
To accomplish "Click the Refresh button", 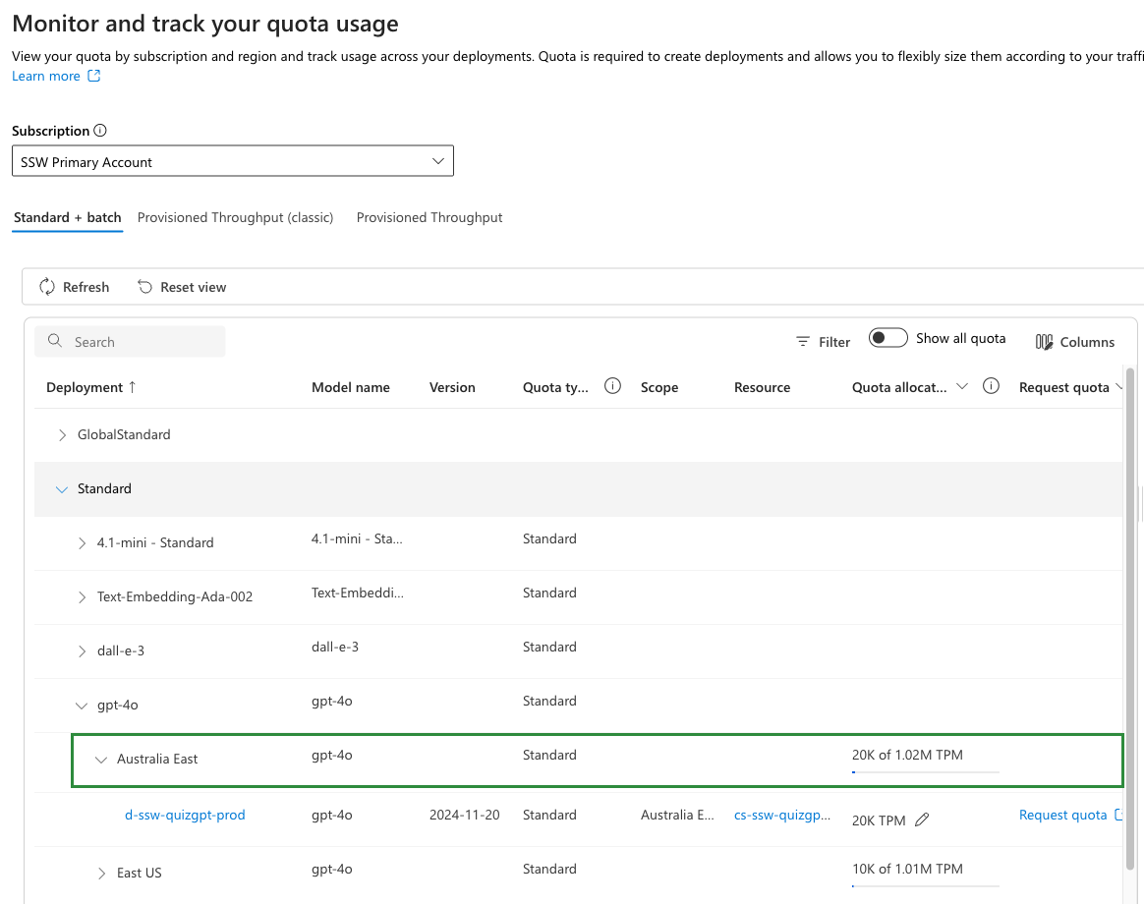I will [x=74, y=287].
